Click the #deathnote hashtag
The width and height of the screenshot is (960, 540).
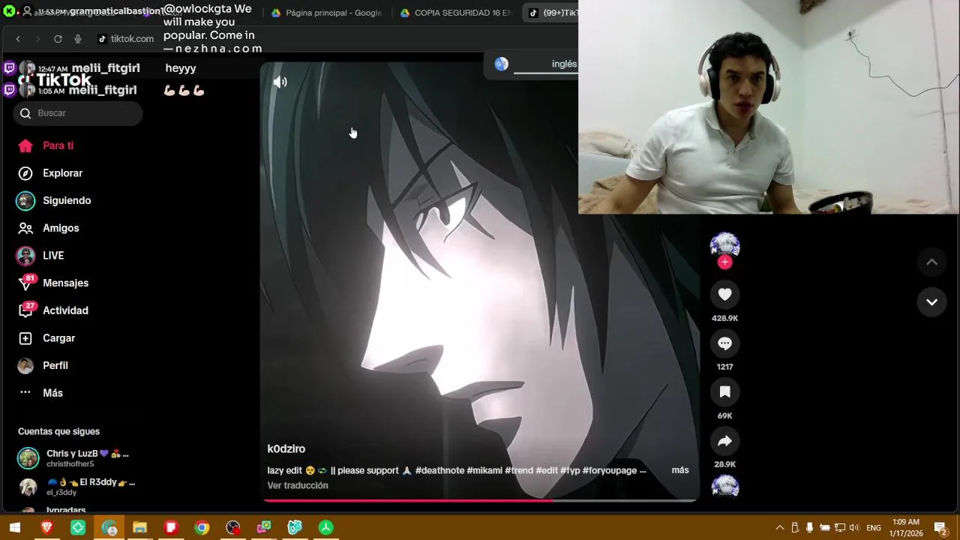[439, 470]
